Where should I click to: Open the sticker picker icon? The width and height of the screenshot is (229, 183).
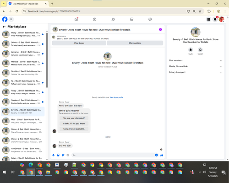[63, 155]
